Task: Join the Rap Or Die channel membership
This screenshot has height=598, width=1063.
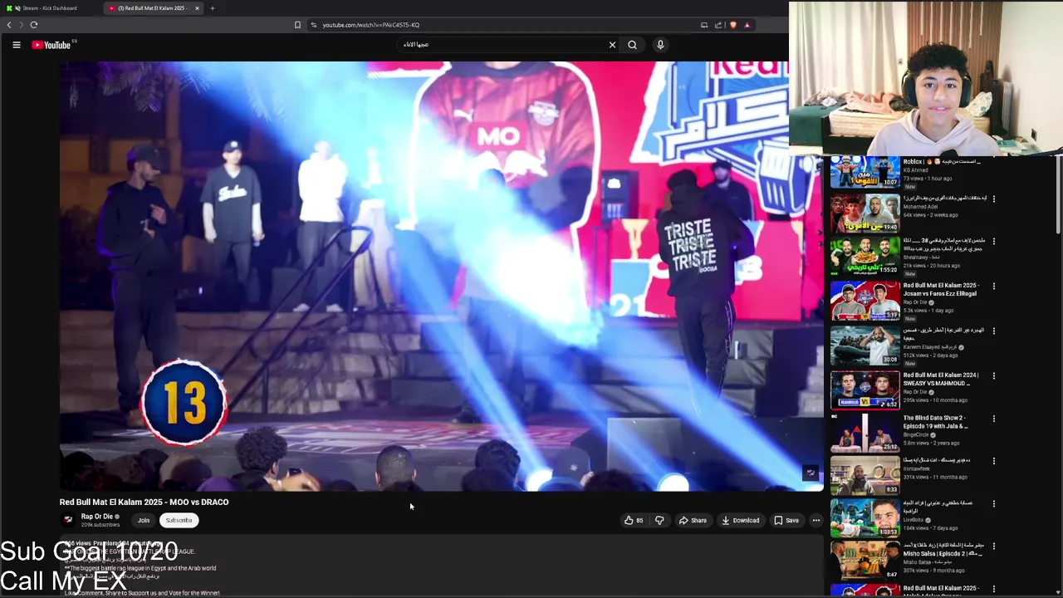Action: [144, 521]
